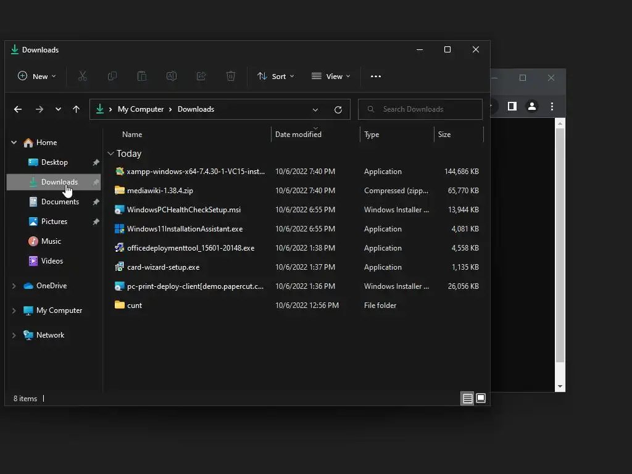Select OneDrive in the navigation pane
Viewport: 632px width, 474px height.
tap(51, 286)
